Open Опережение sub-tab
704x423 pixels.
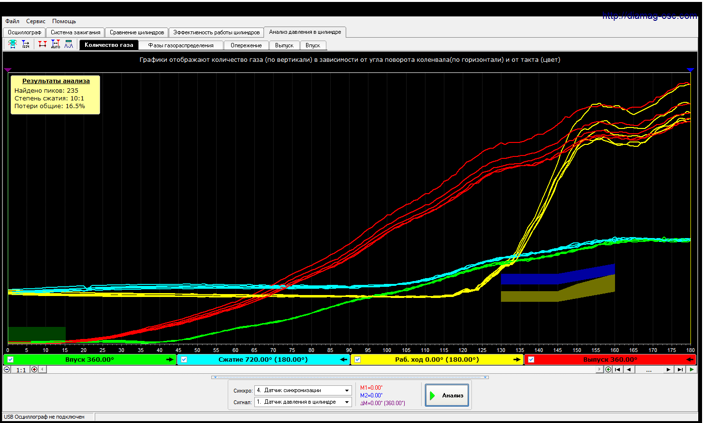coord(246,45)
